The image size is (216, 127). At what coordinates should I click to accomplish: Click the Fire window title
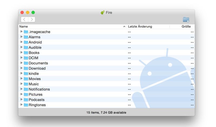(x=109, y=12)
